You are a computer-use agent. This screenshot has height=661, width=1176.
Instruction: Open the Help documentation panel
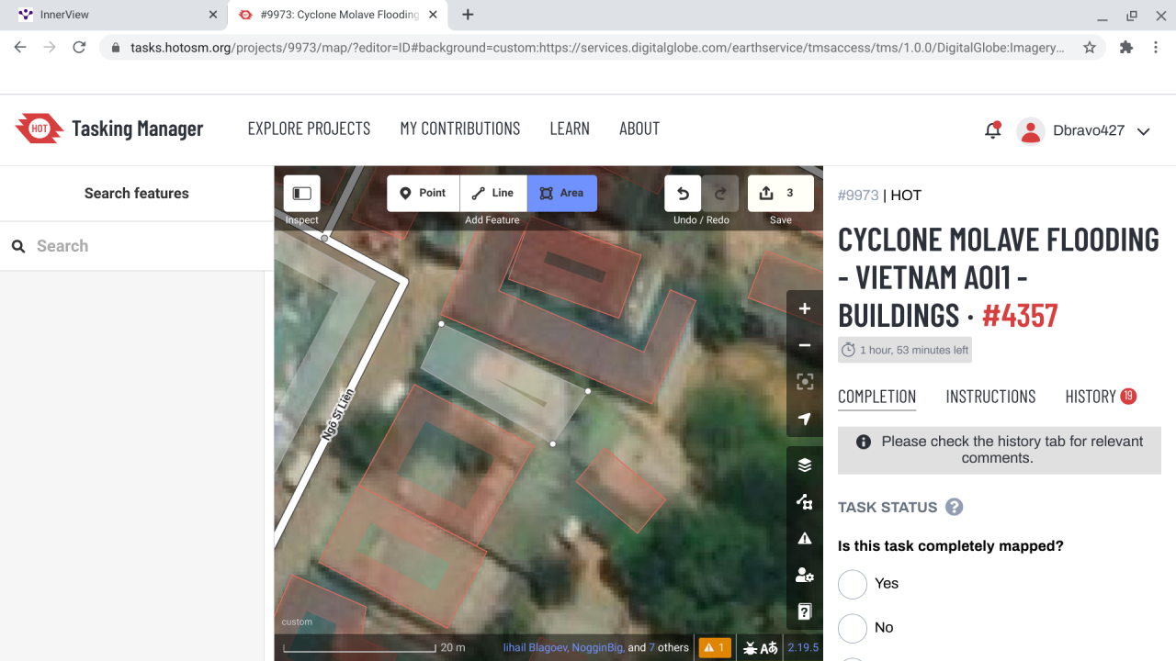[x=805, y=611]
